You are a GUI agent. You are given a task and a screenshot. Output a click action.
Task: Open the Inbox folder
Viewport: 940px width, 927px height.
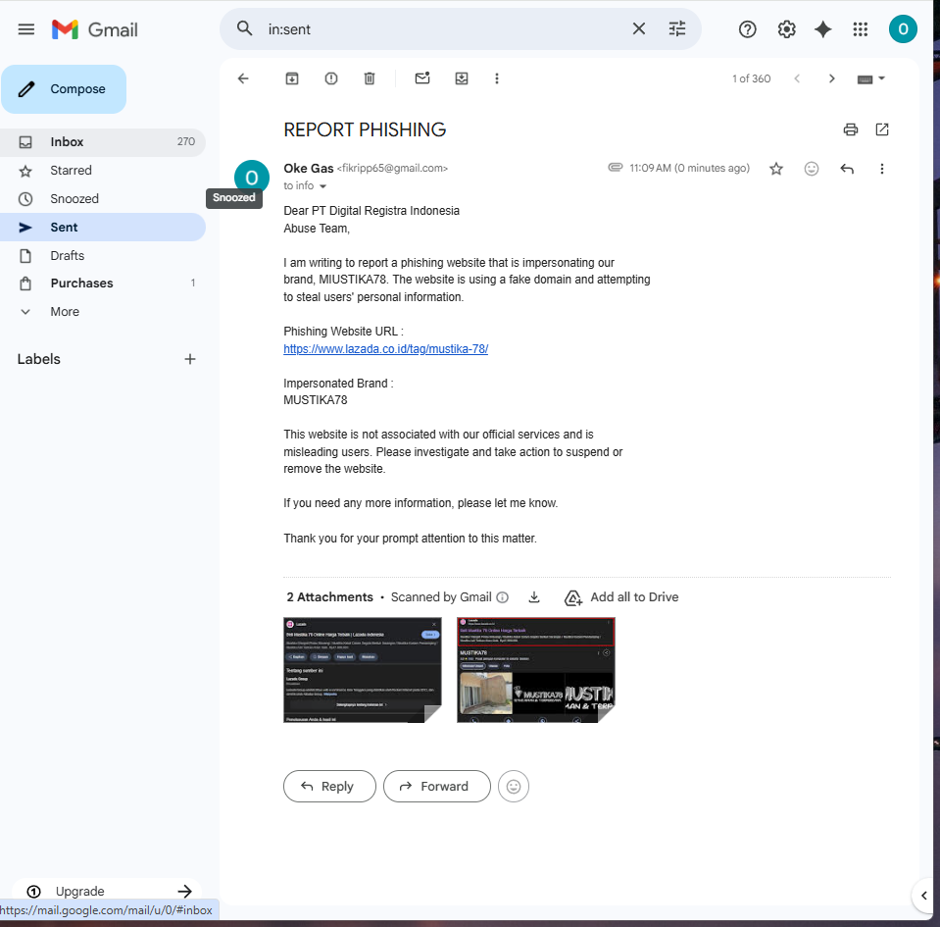coord(103,141)
